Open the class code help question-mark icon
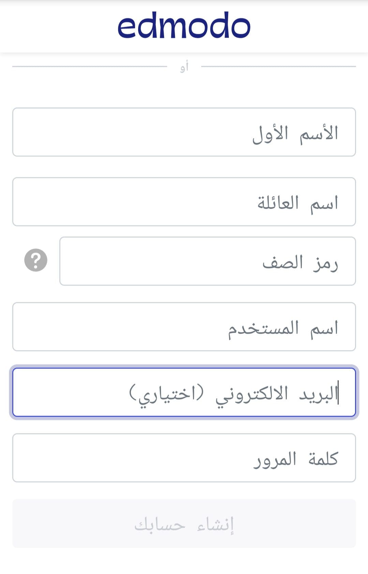The width and height of the screenshot is (368, 574). (x=36, y=260)
